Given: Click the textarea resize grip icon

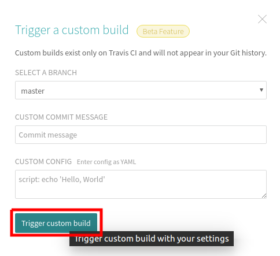Looking at the screenshot, I should pos(264,196).
